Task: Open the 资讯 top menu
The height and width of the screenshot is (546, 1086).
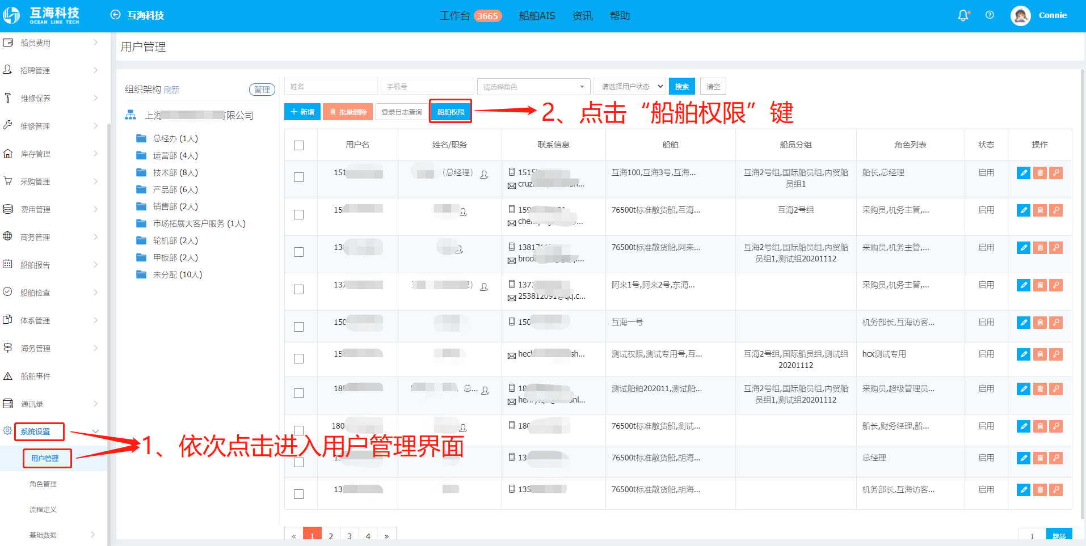Action: (x=582, y=16)
